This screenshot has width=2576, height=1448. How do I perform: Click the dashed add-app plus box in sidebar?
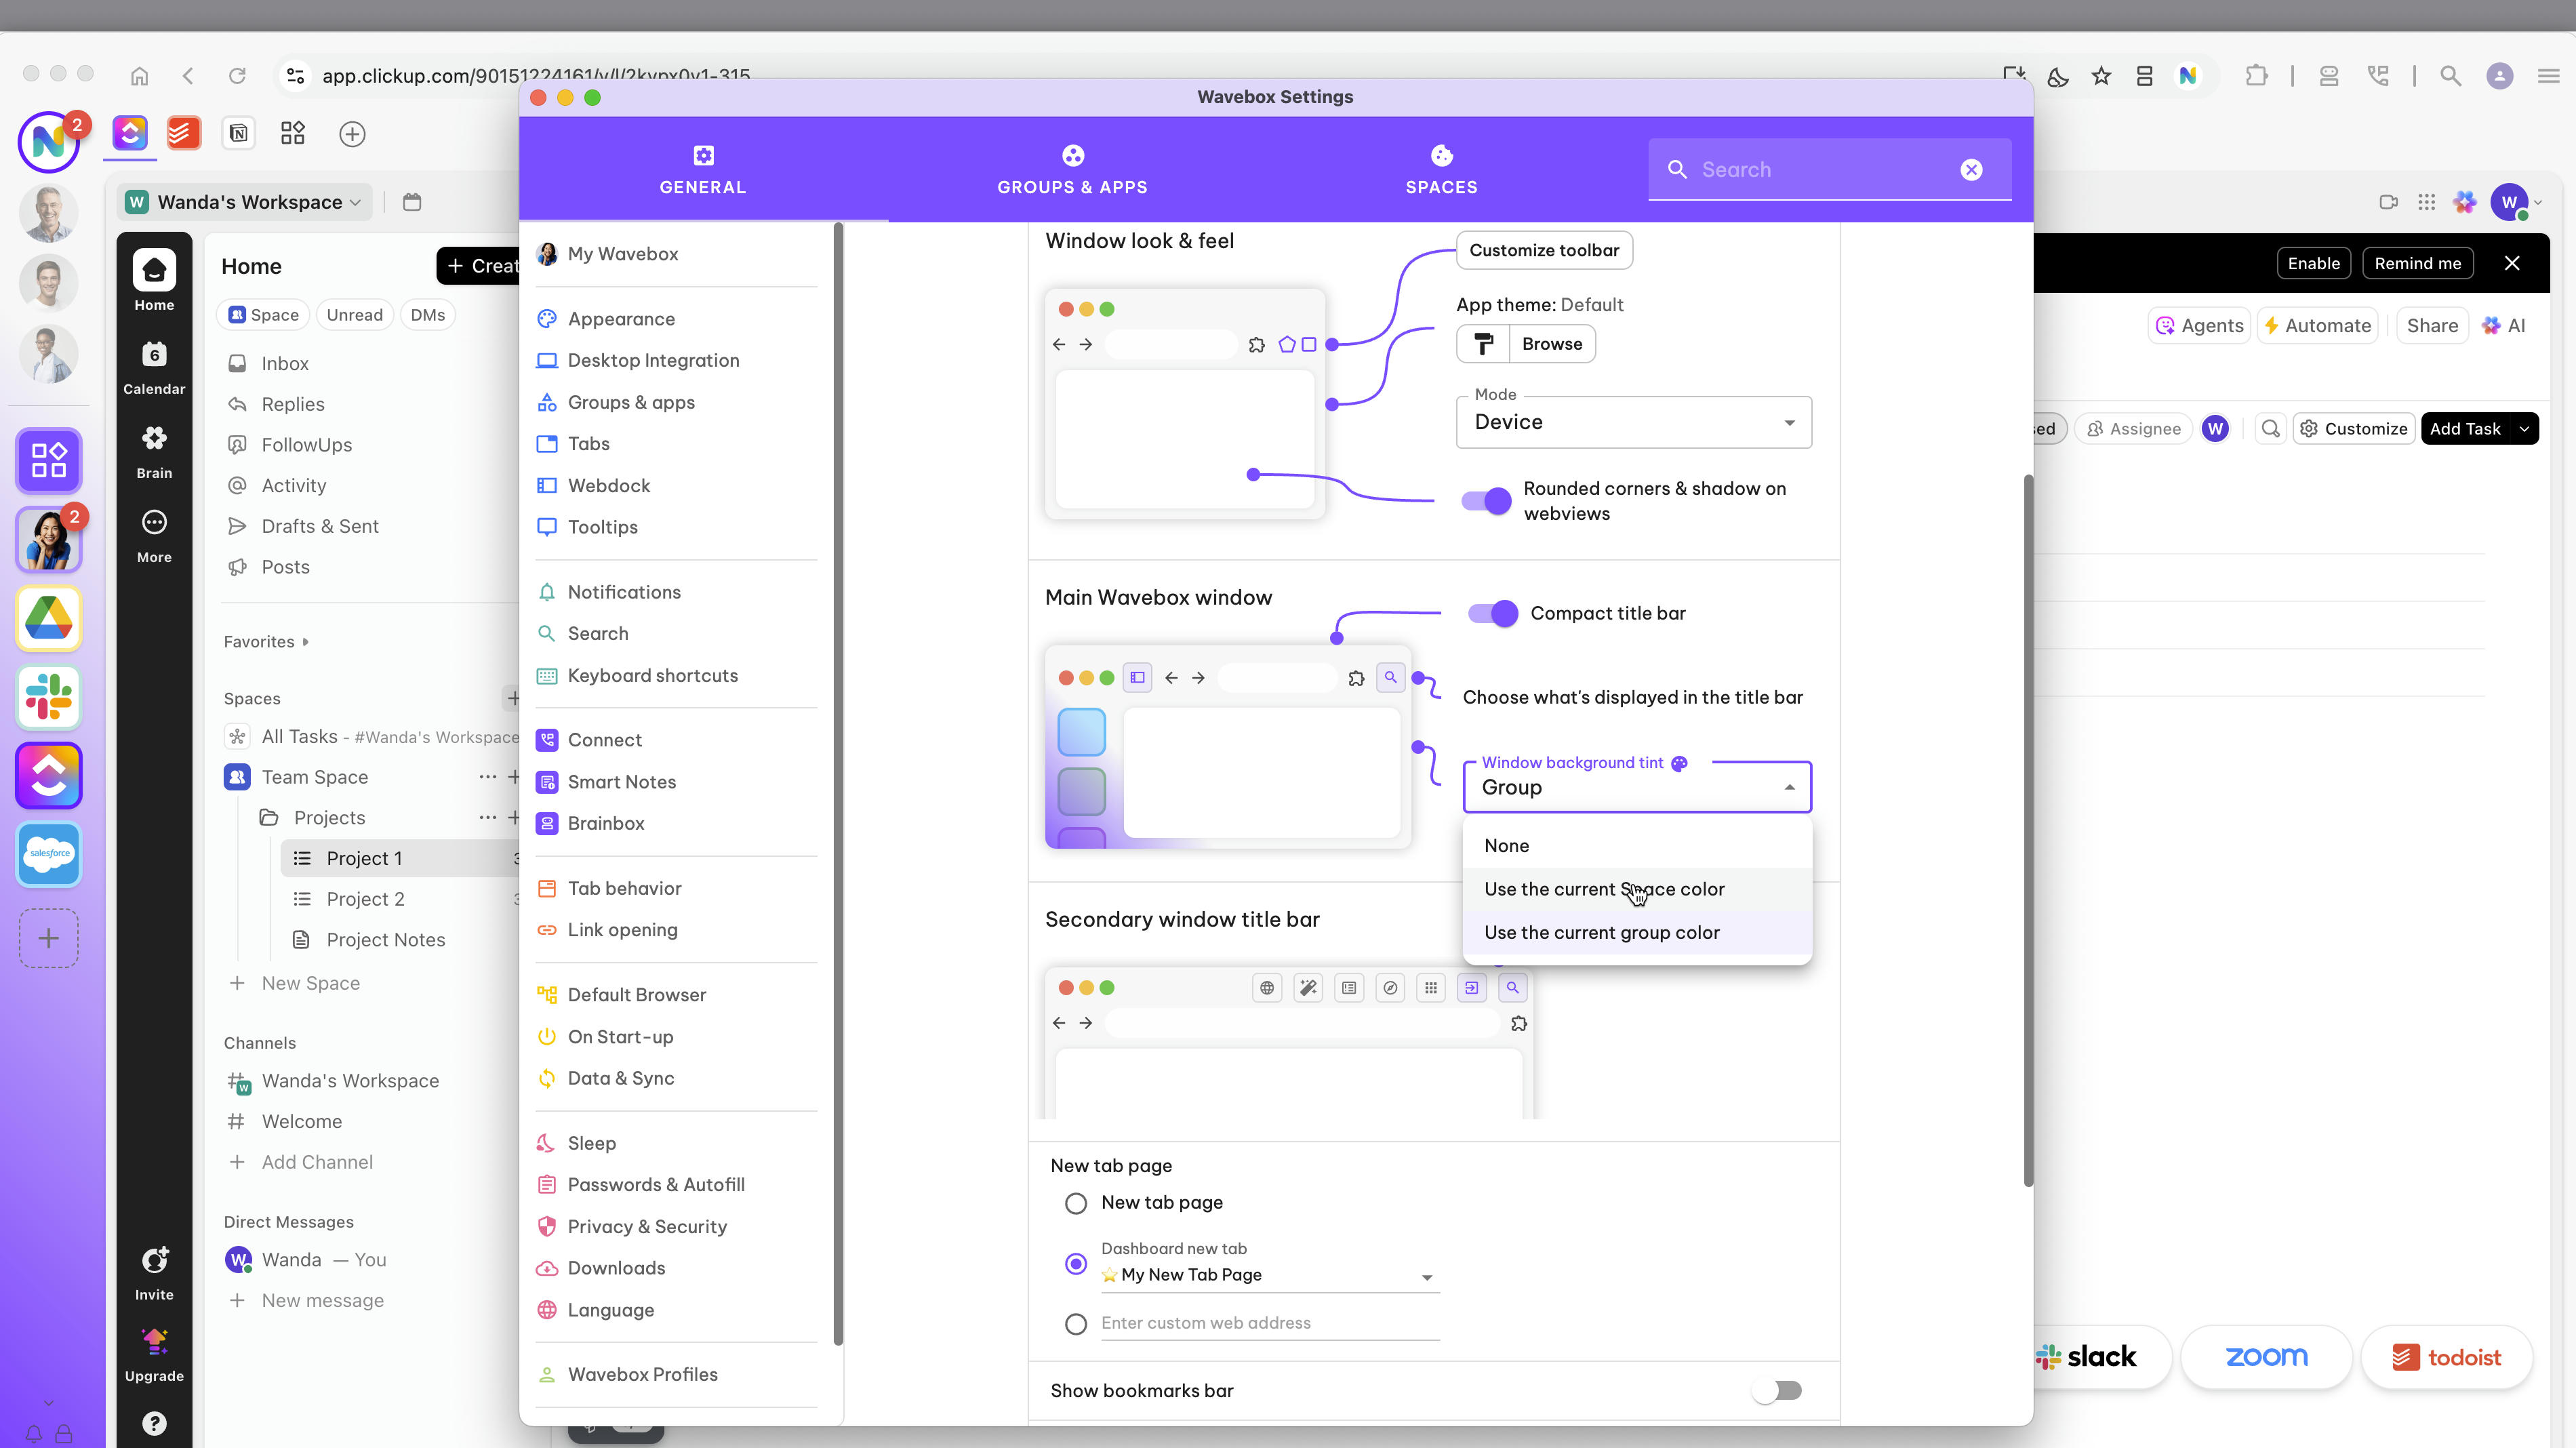click(48, 938)
